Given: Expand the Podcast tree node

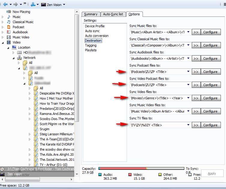Looking at the screenshot, I should click(3, 27).
